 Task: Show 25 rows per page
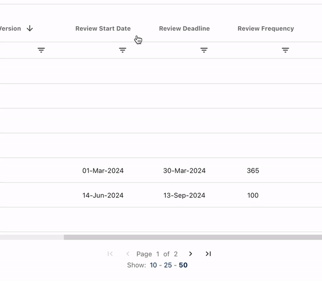pyautogui.click(x=168, y=265)
